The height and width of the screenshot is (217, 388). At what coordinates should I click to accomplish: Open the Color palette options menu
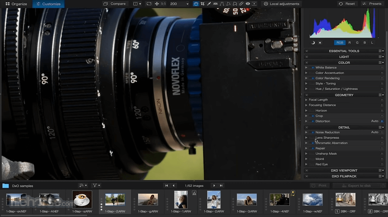[x=381, y=63]
